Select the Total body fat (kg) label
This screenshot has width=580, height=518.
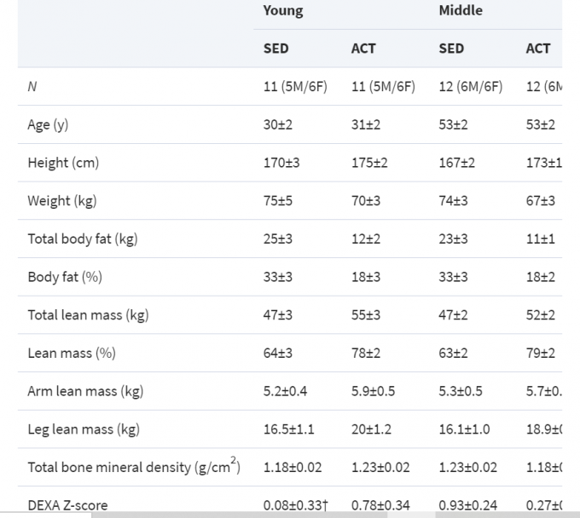(82, 239)
